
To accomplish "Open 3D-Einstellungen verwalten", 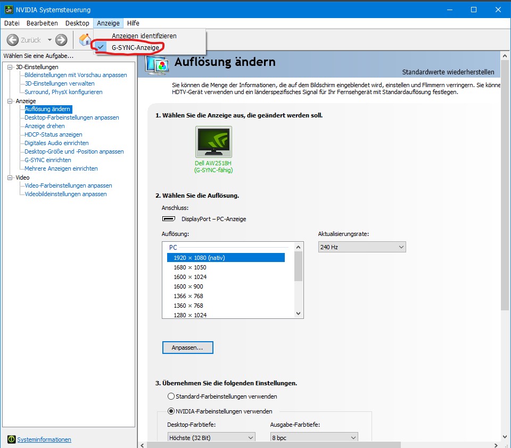I will click(x=60, y=83).
